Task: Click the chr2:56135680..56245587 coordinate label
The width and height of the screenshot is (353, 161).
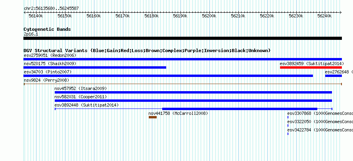Action: 51,9
